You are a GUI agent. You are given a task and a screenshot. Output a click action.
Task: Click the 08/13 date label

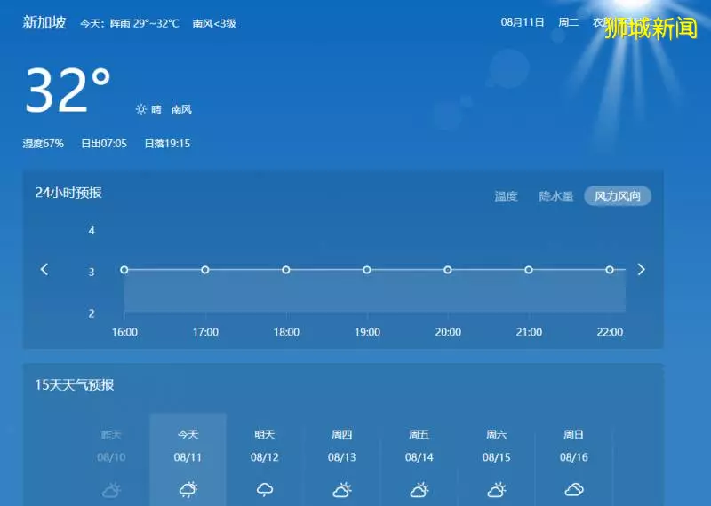coord(342,457)
